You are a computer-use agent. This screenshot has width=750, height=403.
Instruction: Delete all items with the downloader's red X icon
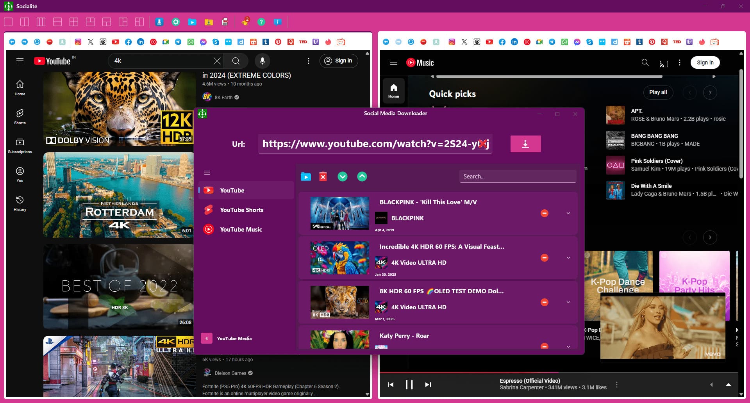tap(323, 177)
